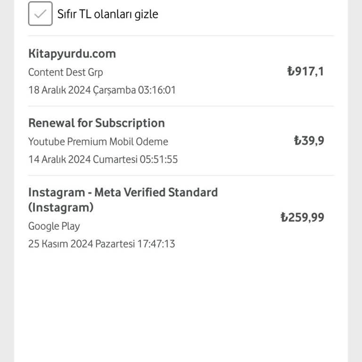This screenshot has width=362, height=362.
Task: Tap the lira symbol beside 259,99
Action: click(284, 217)
